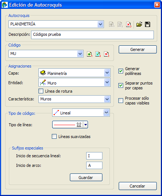Screen dimensions: 162x196
Task: Close the Edición de Autocroquis dialog
Action: point(157,5)
